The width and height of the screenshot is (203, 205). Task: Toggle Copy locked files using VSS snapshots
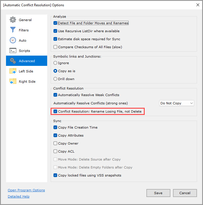click(x=55, y=175)
